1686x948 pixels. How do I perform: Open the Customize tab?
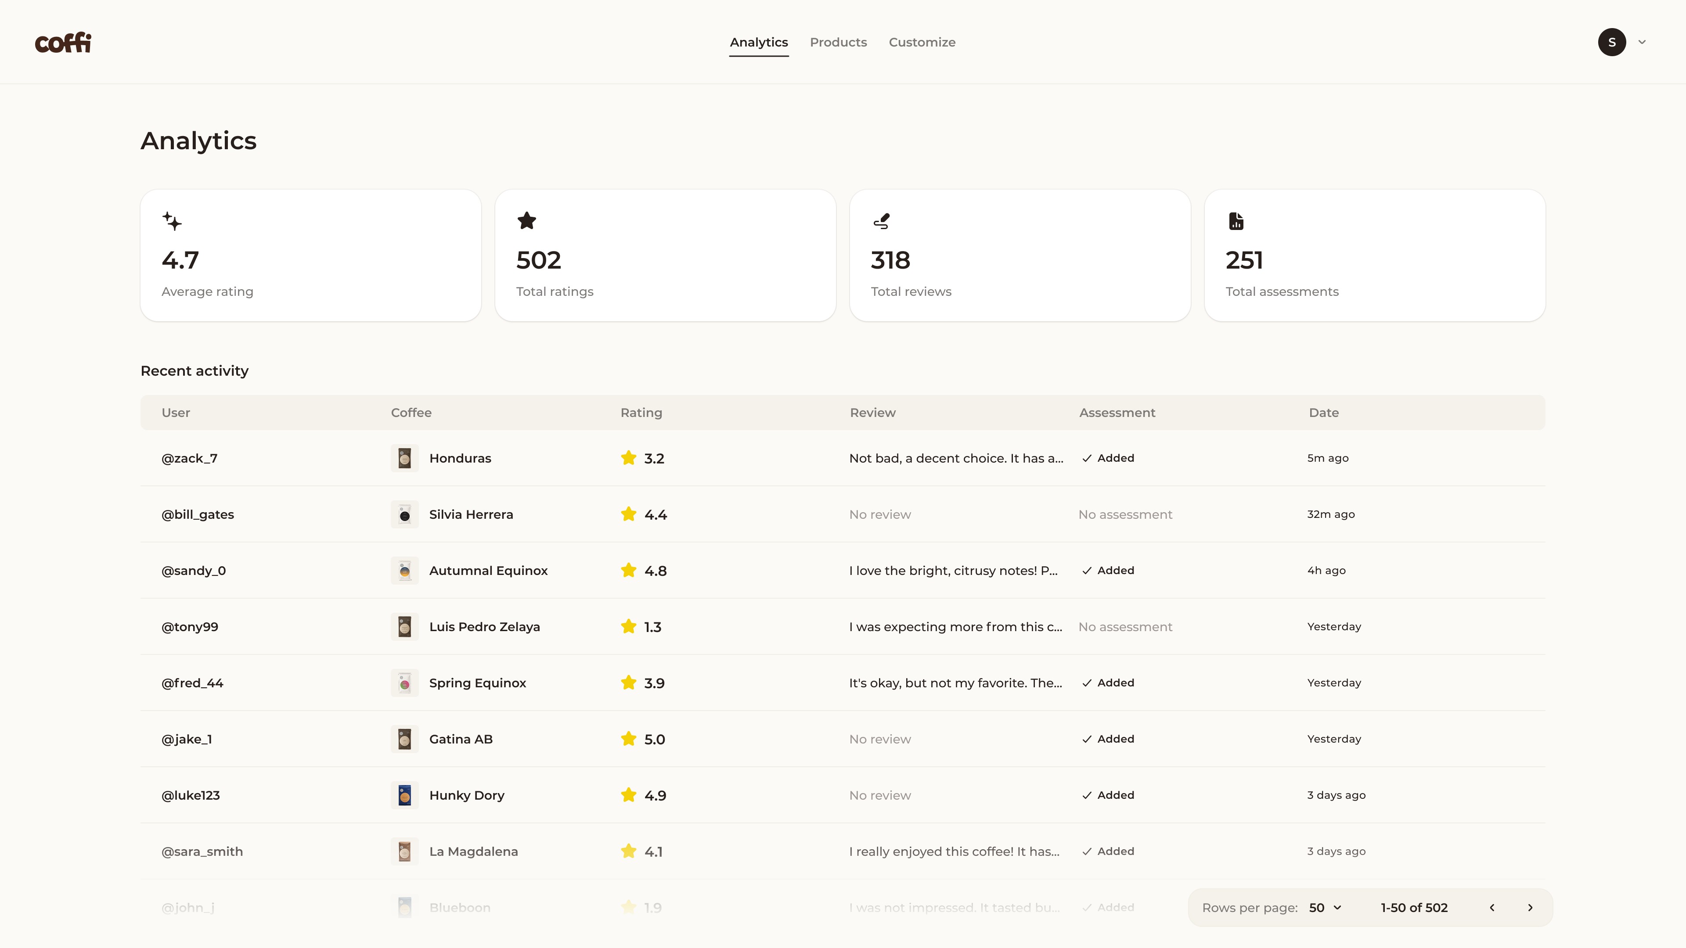click(x=922, y=43)
